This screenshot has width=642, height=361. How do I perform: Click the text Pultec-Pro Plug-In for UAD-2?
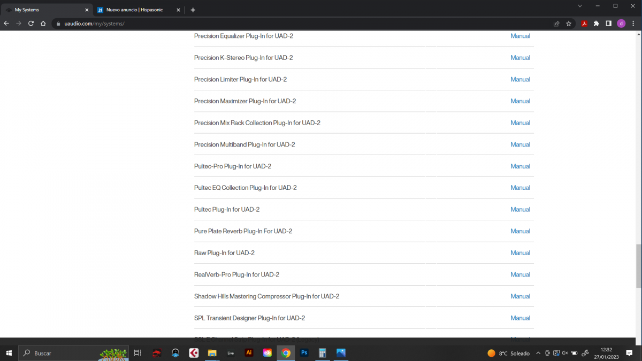(233, 166)
